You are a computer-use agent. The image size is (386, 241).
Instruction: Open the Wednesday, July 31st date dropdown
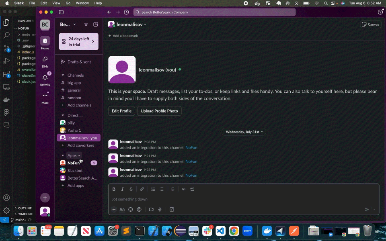(244, 132)
